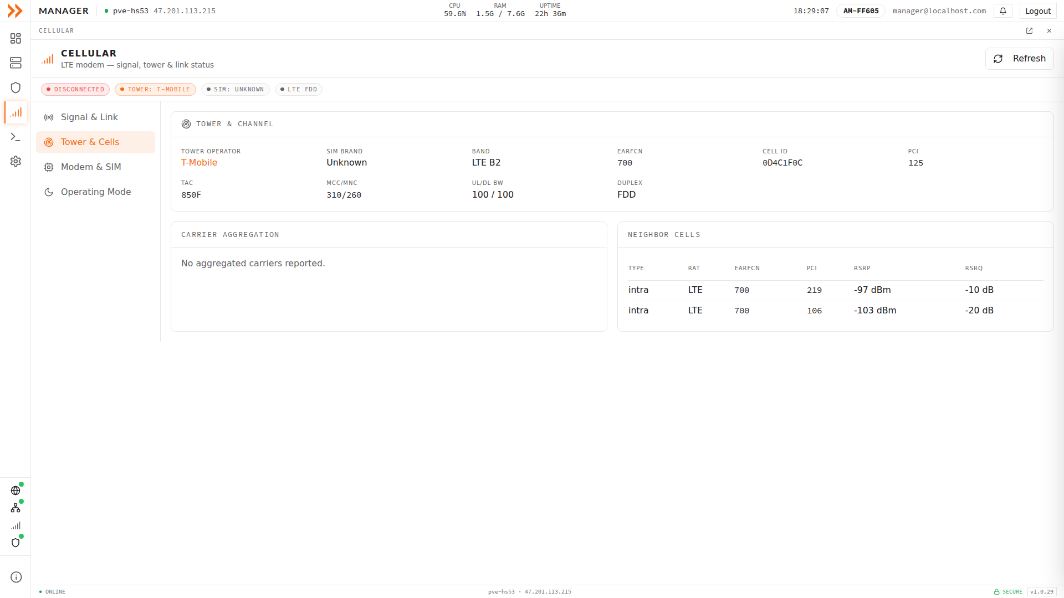
Task: Refresh the cellular status
Action: pos(1019,59)
